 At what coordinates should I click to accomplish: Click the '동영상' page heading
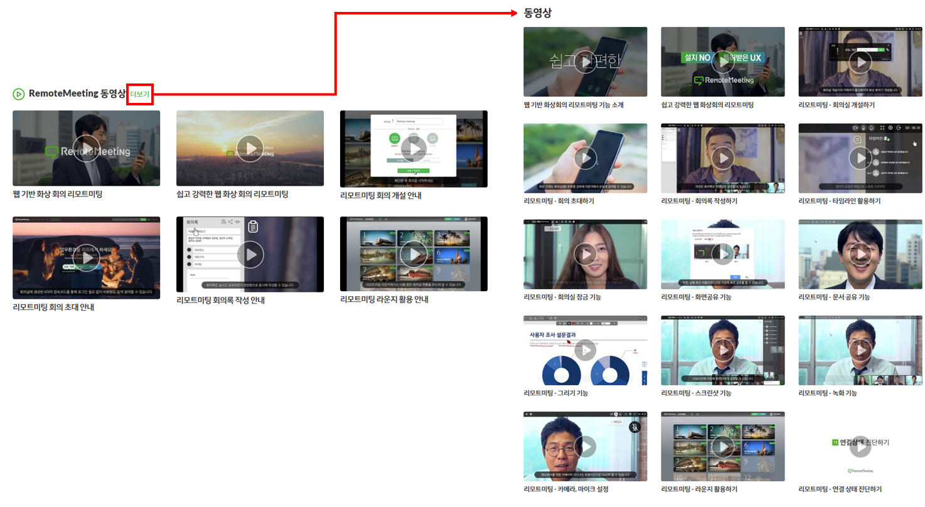(x=538, y=13)
